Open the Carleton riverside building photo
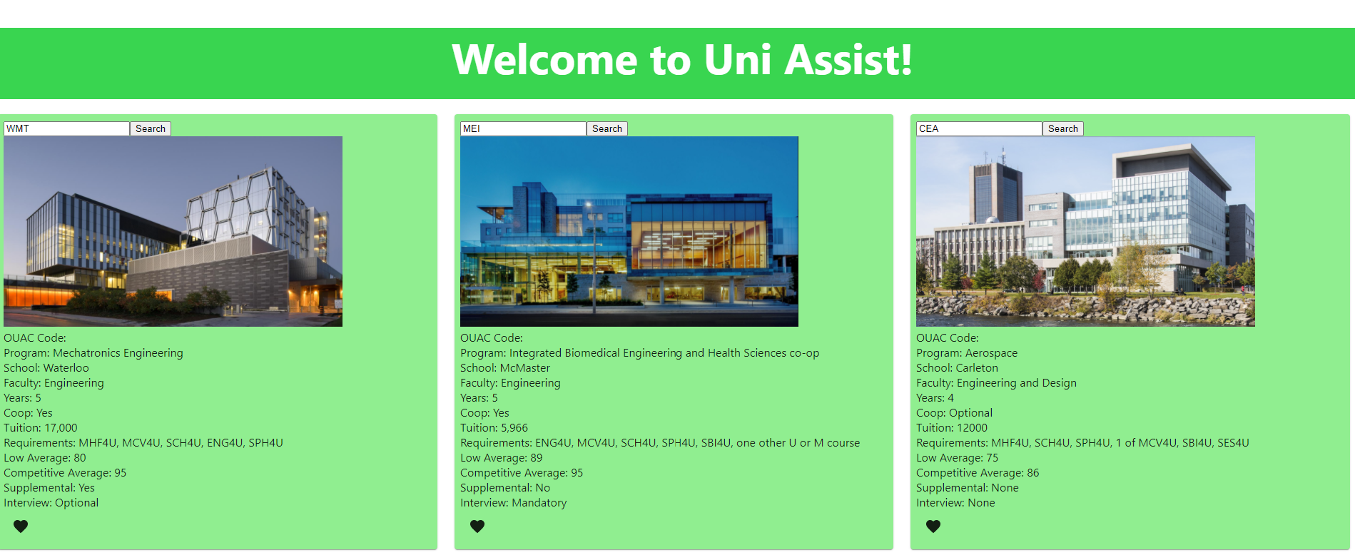 point(1085,231)
